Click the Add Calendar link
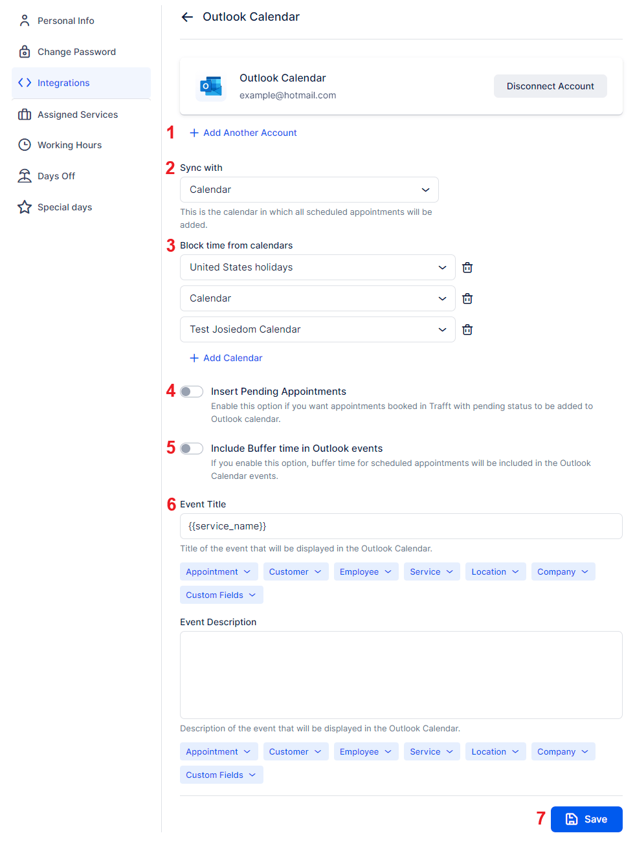This screenshot has height=842, width=635. point(225,357)
